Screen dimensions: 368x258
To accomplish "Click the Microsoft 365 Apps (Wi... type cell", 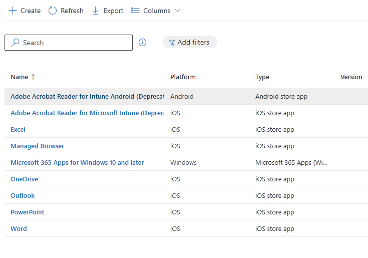I will click(291, 162).
